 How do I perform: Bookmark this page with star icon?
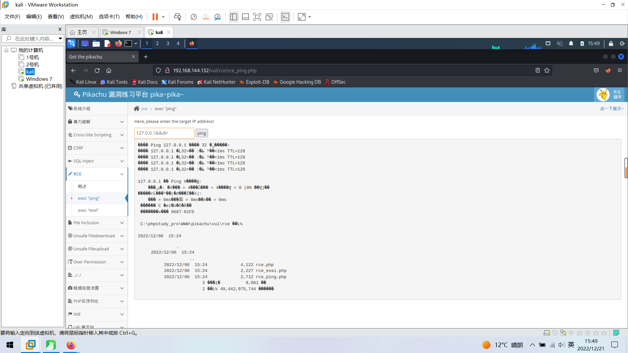tap(547, 71)
